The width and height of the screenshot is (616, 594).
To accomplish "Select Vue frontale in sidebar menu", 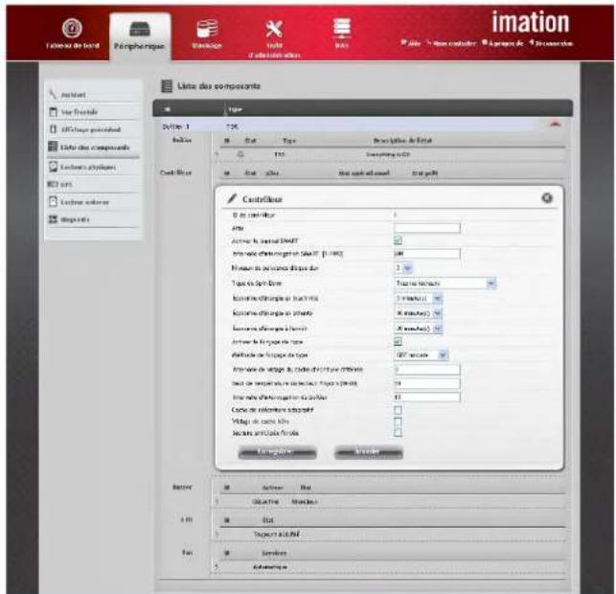I will pyautogui.click(x=79, y=112).
